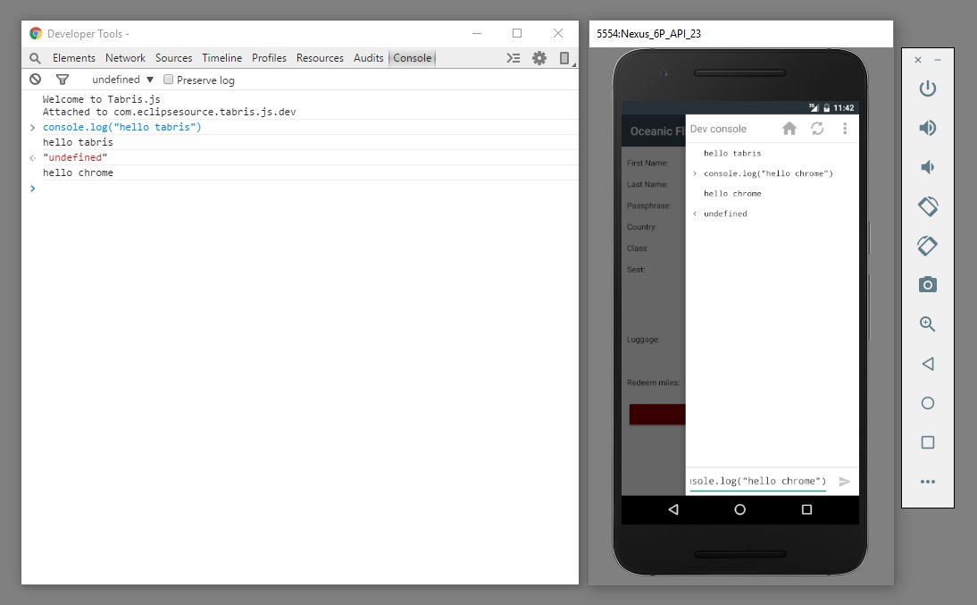Screen dimensions: 977x605
Task: Click the 5554:Nexus_6P_API_23 emulator title
Action: coord(648,34)
